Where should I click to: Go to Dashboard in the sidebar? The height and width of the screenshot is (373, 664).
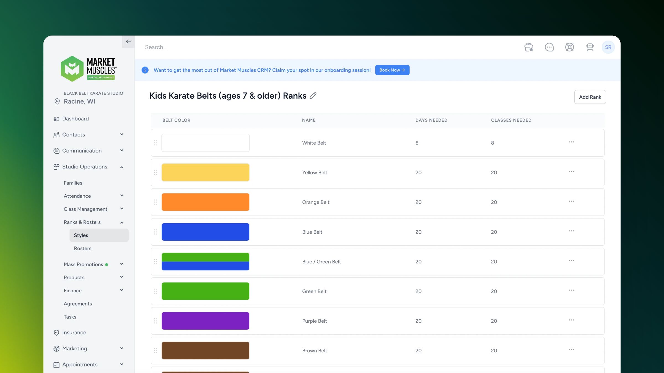[x=75, y=119]
